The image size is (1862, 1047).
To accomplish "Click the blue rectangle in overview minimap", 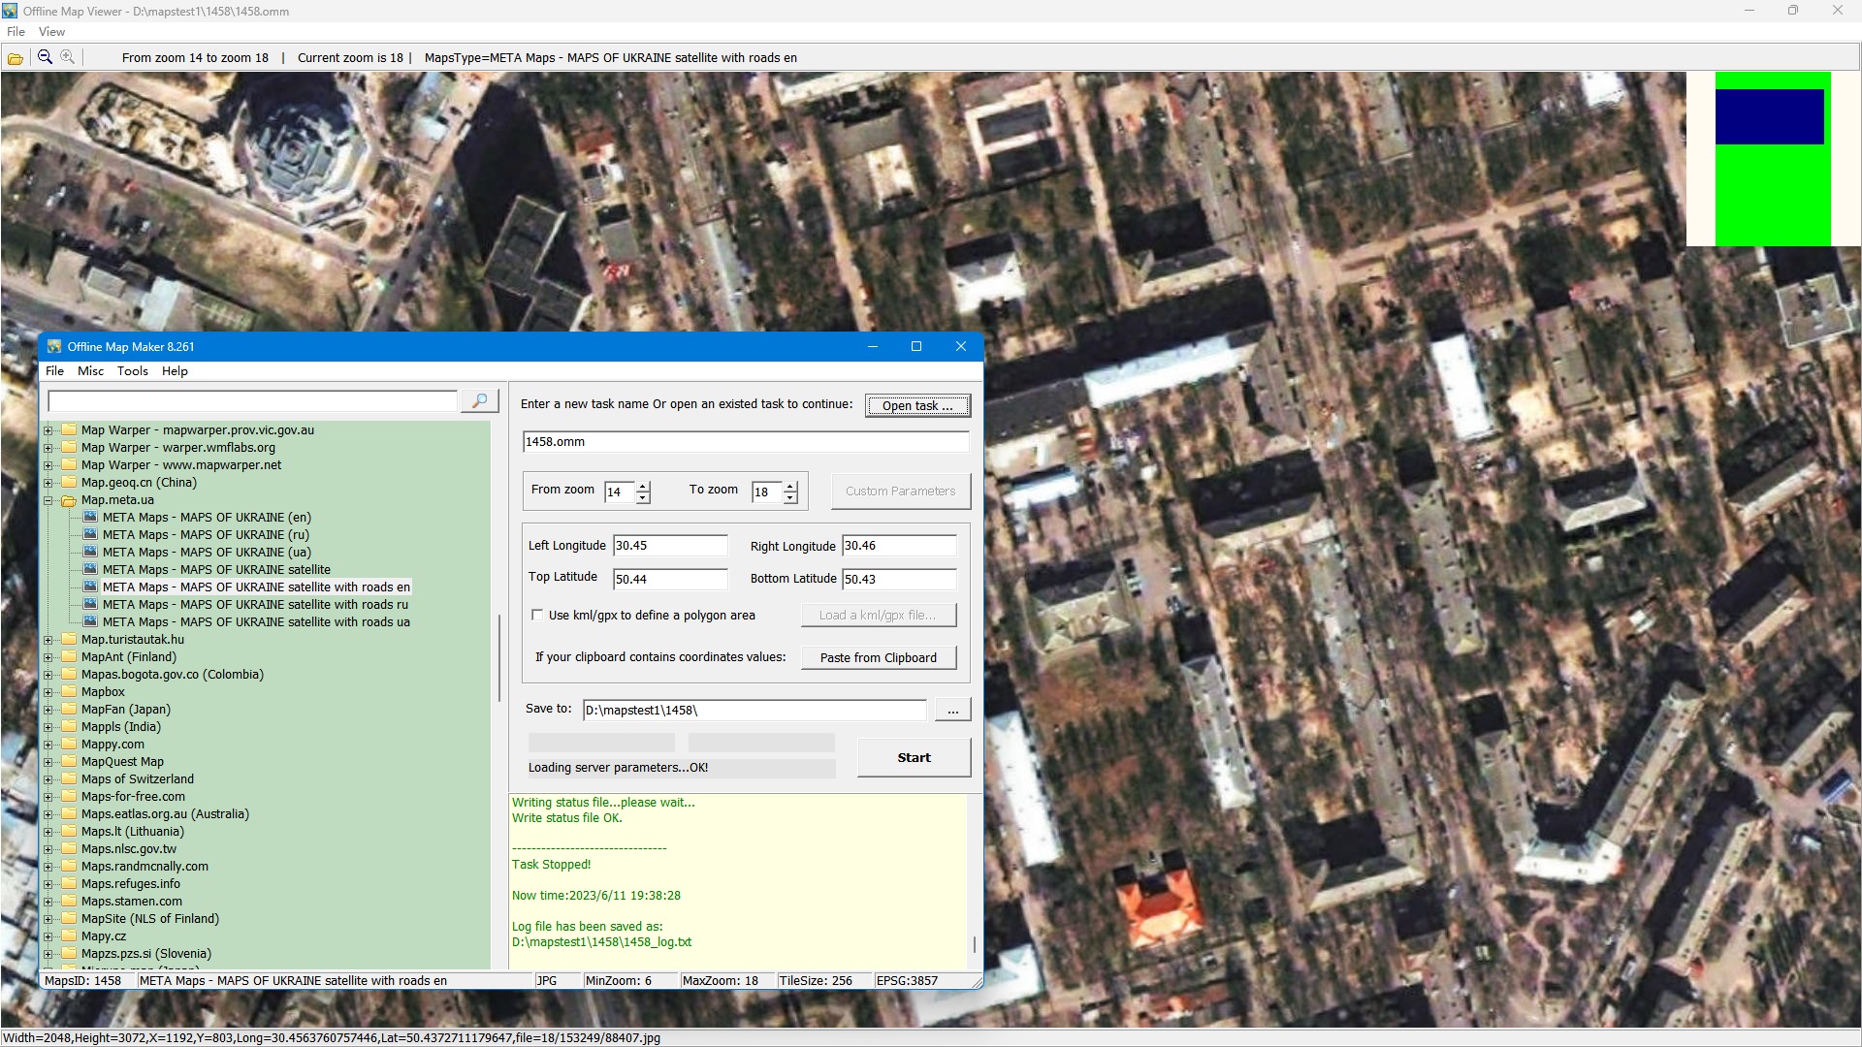I will point(1769,117).
